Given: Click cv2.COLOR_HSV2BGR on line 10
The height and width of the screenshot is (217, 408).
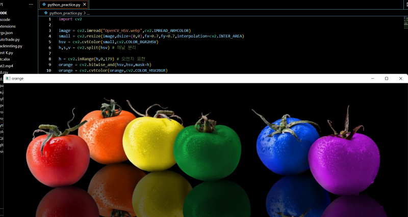Looking at the screenshot, I should (x=146, y=71).
